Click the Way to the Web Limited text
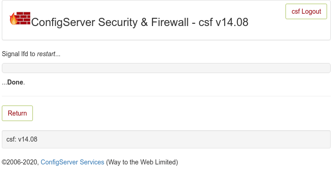Image resolution: width=333 pixels, height=169 pixels. pyautogui.click(x=142, y=162)
